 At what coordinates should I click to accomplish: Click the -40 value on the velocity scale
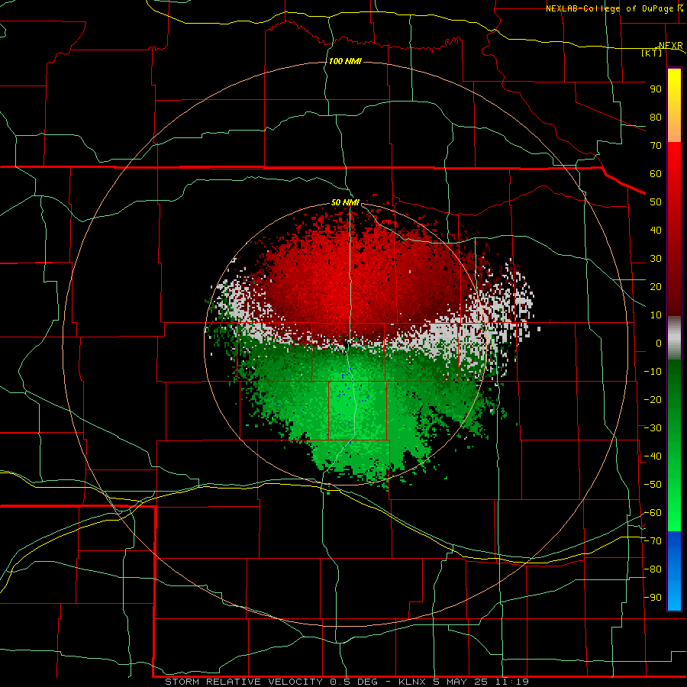point(653,456)
